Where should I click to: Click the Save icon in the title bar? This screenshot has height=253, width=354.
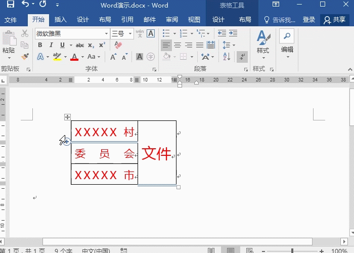click(11, 4)
